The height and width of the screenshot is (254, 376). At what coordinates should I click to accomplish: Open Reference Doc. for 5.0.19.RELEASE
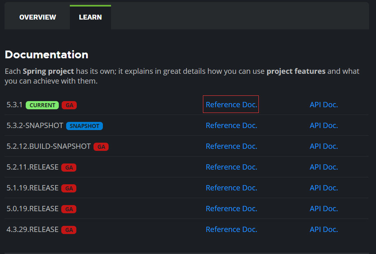click(x=231, y=208)
